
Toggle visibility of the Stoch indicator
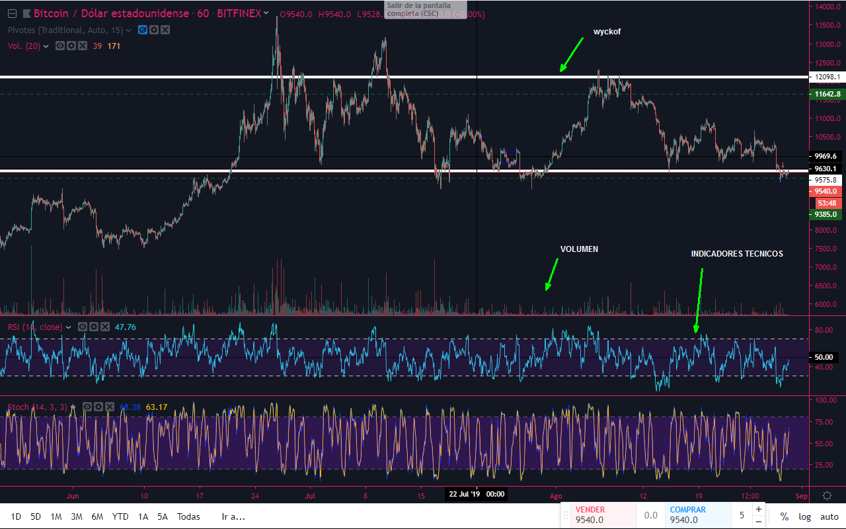[87, 407]
